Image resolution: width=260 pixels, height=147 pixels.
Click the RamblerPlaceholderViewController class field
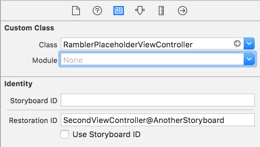(146, 44)
